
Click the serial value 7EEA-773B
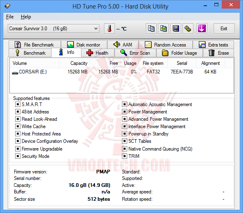coord(182,72)
